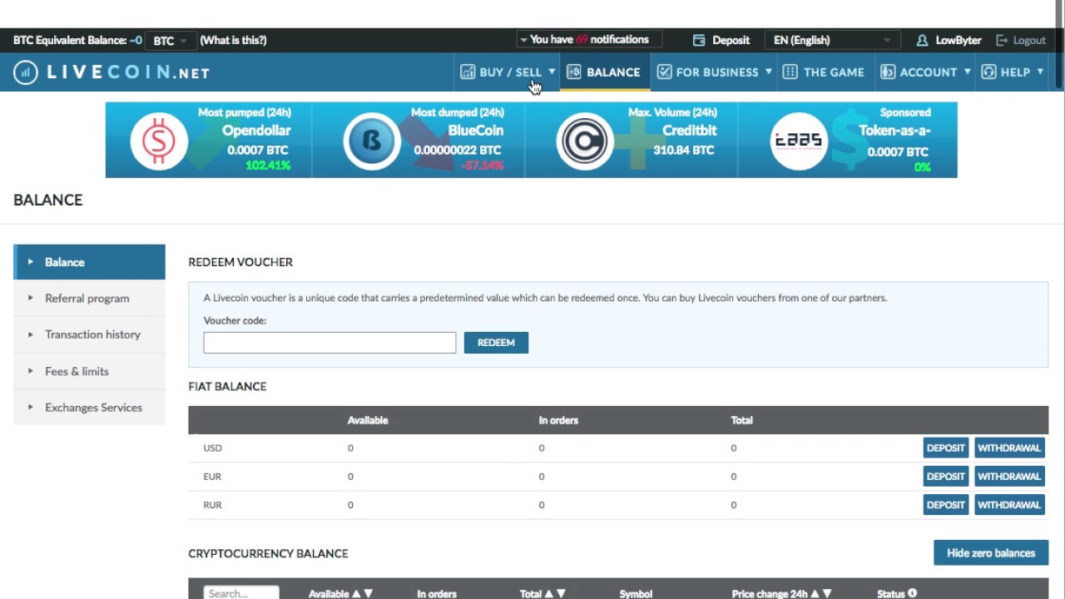Click Hide zero balances button
The image size is (1065, 599).
pyautogui.click(x=991, y=553)
